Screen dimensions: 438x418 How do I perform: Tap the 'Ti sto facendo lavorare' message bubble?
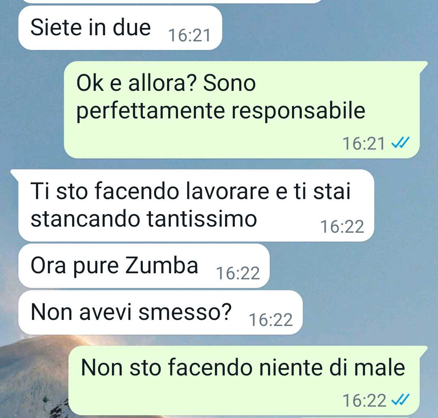pyautogui.click(x=196, y=205)
